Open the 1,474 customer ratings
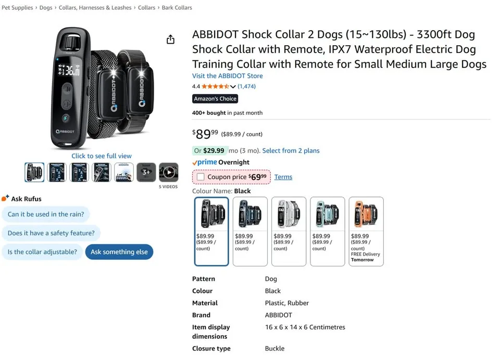The height and width of the screenshot is (360, 500). tap(246, 86)
